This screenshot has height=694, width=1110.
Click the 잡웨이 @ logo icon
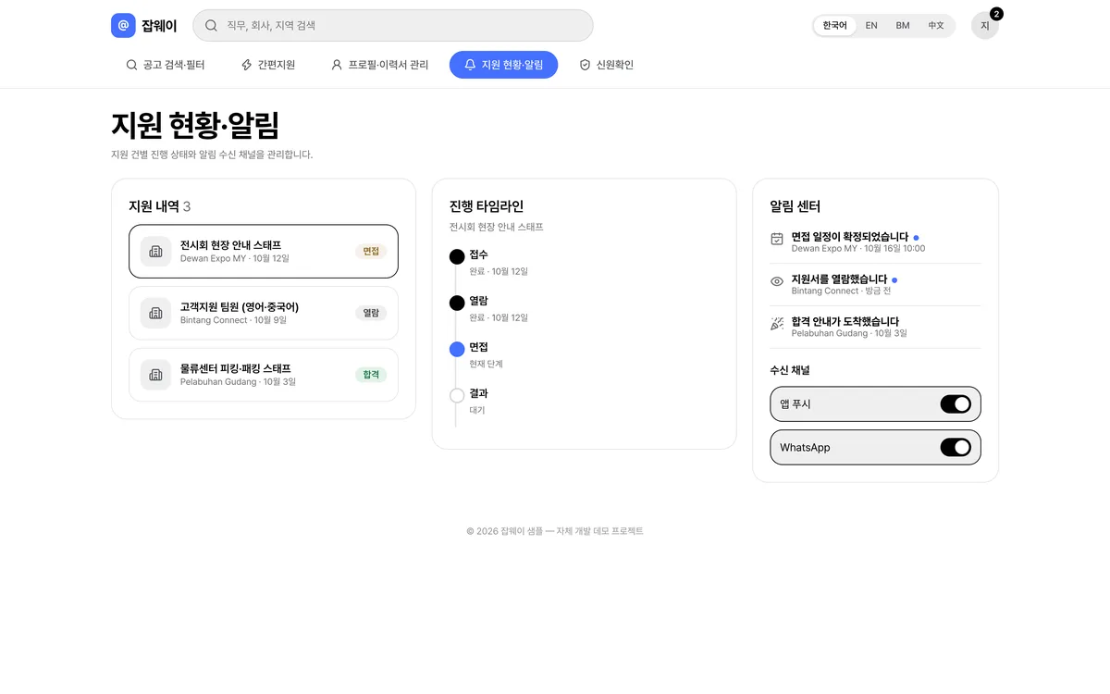(123, 26)
